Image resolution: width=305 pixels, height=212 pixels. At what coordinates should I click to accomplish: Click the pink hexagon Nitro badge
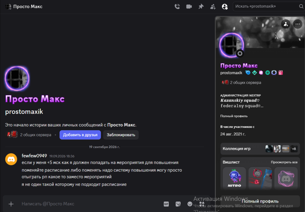coord(261,73)
